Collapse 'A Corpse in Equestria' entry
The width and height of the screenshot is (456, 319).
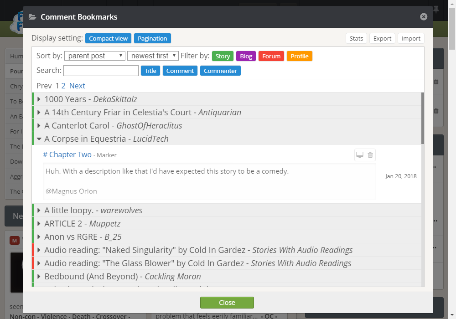click(227, 139)
